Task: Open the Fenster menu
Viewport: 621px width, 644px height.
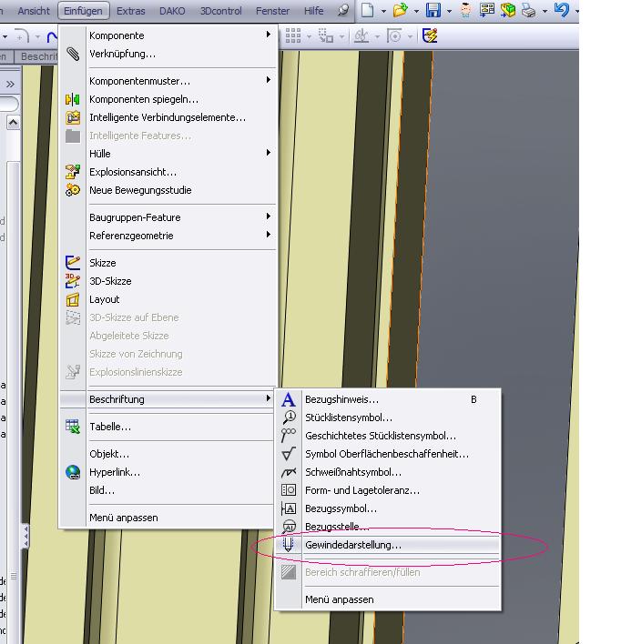Action: click(272, 11)
